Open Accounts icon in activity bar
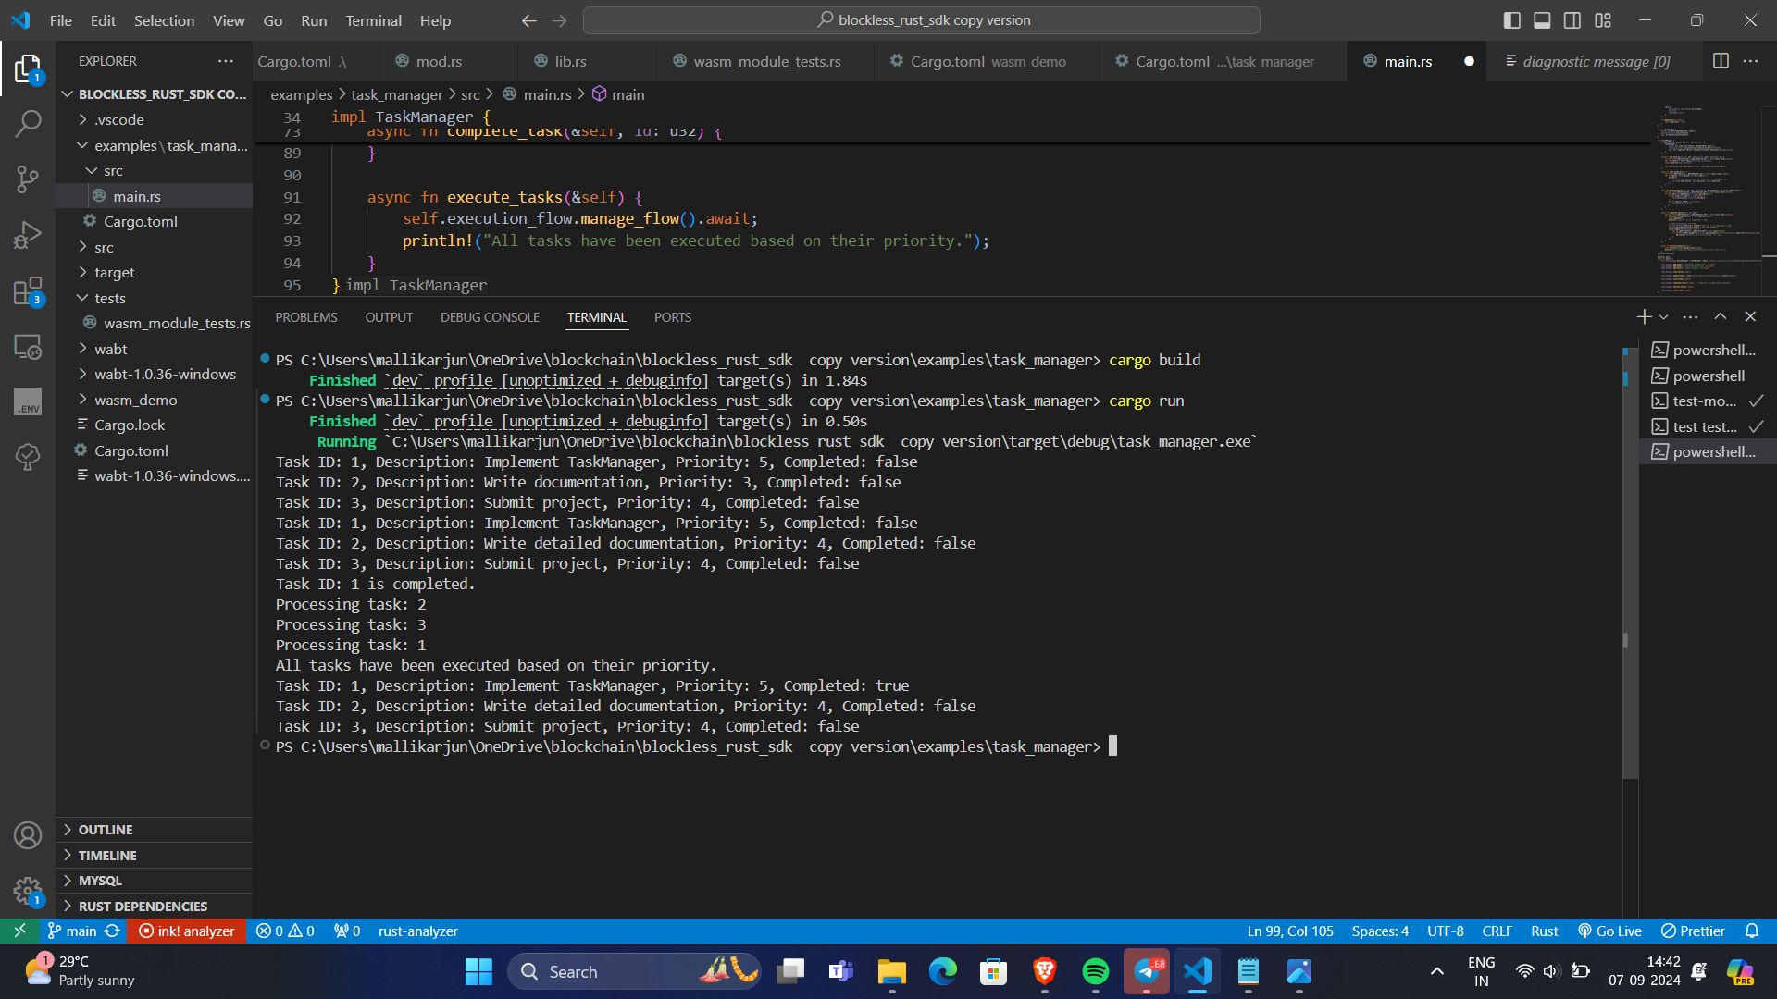Viewport: 1777px width, 999px height. pos(28,835)
